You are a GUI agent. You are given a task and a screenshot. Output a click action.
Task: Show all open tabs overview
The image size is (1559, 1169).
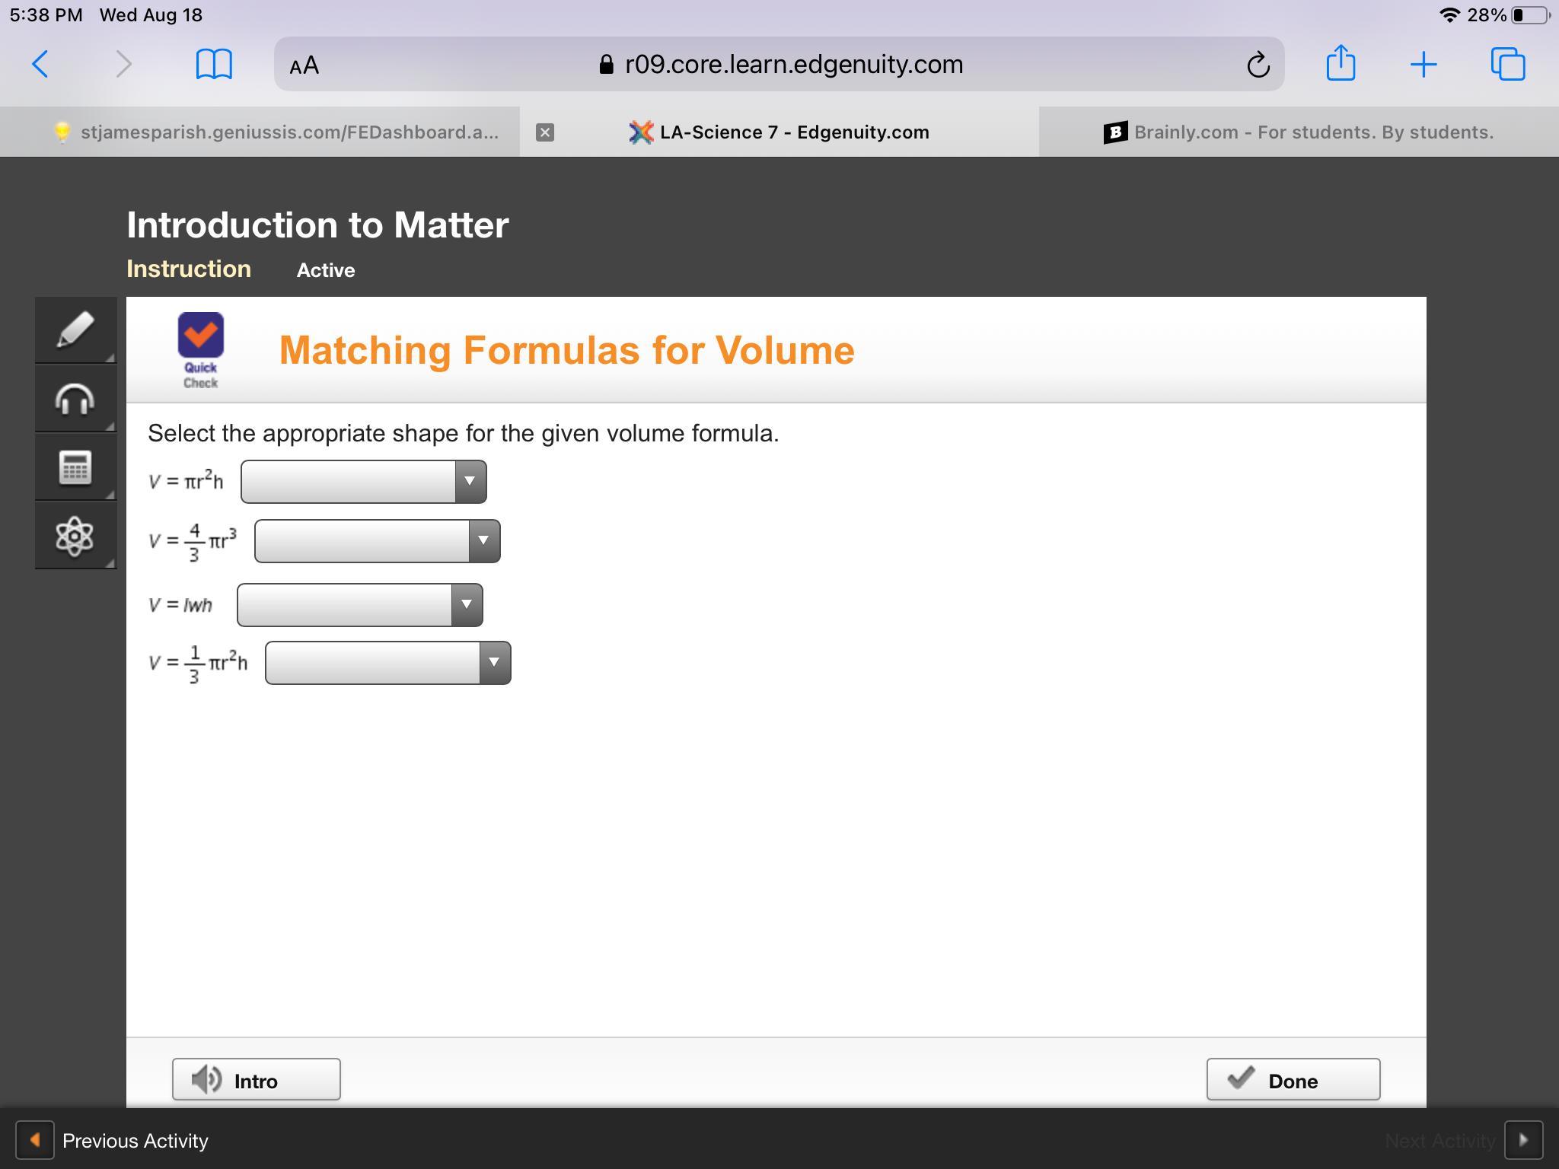pyautogui.click(x=1507, y=65)
